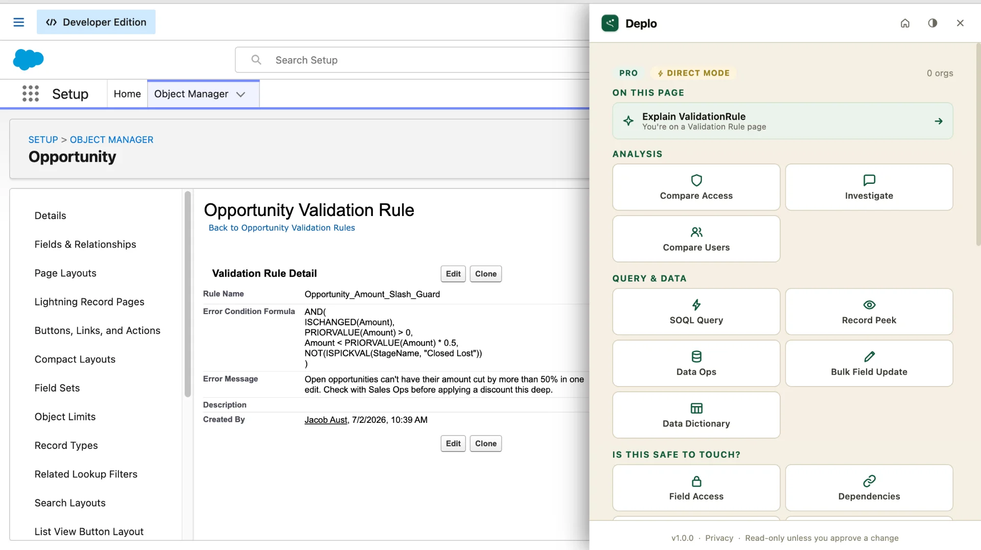The height and width of the screenshot is (550, 981).
Task: Open Compare Users tool
Action: coord(696,238)
